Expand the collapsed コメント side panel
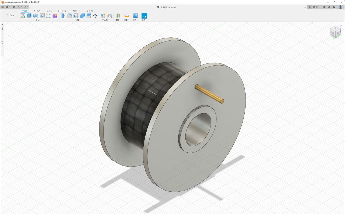The image size is (345, 214). pos(2,42)
